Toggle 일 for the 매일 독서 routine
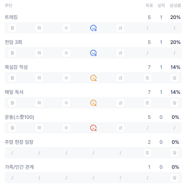The image size is (187, 186). click(x=174, y=103)
